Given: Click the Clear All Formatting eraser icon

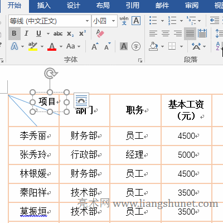Looking at the screenshot, I should coord(100,33).
